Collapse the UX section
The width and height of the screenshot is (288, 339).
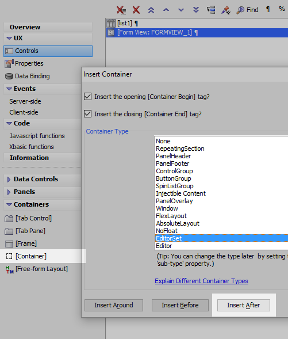click(9, 38)
